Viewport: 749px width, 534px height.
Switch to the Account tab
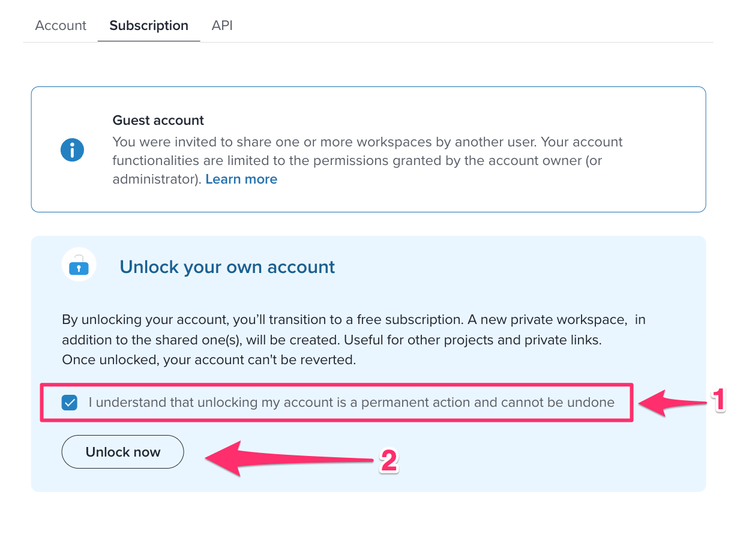click(x=61, y=26)
